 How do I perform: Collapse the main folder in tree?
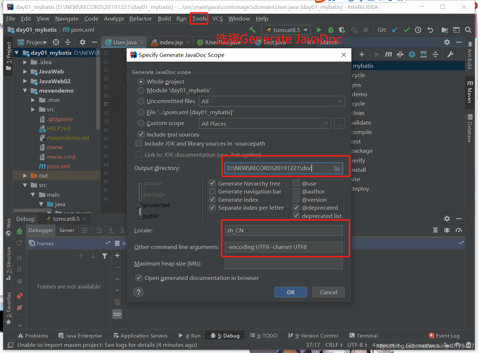click(33, 195)
